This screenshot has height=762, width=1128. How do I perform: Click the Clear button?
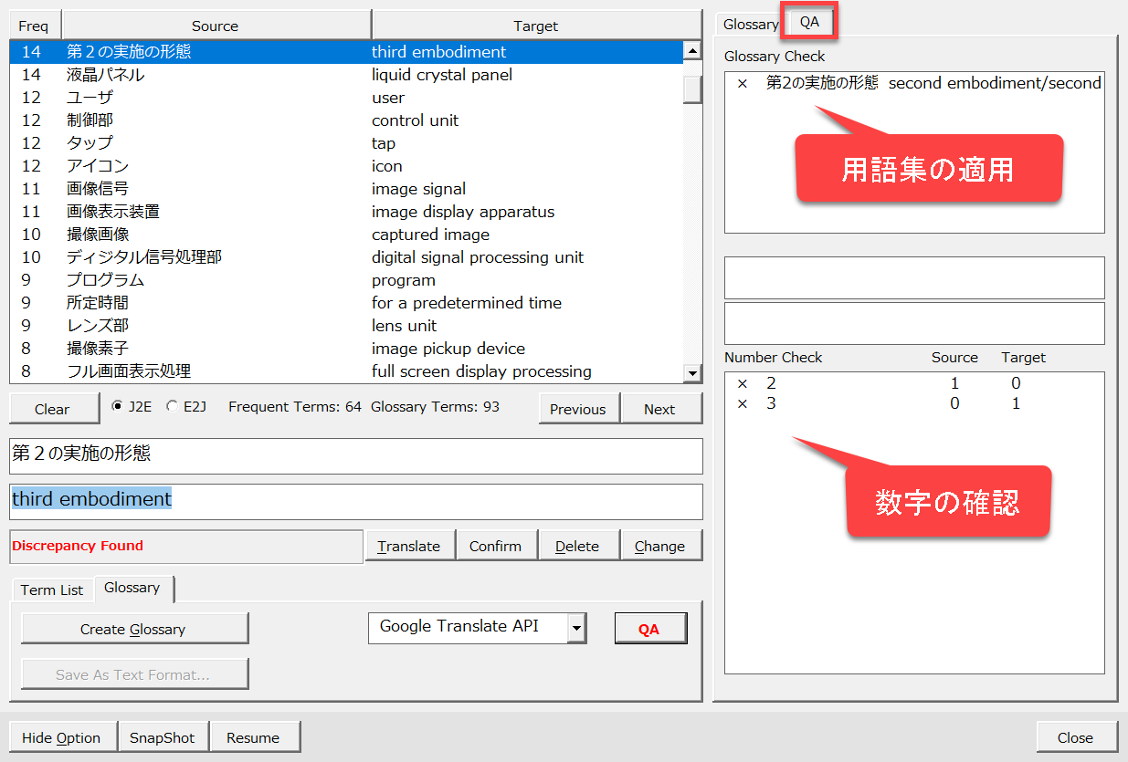pos(52,409)
